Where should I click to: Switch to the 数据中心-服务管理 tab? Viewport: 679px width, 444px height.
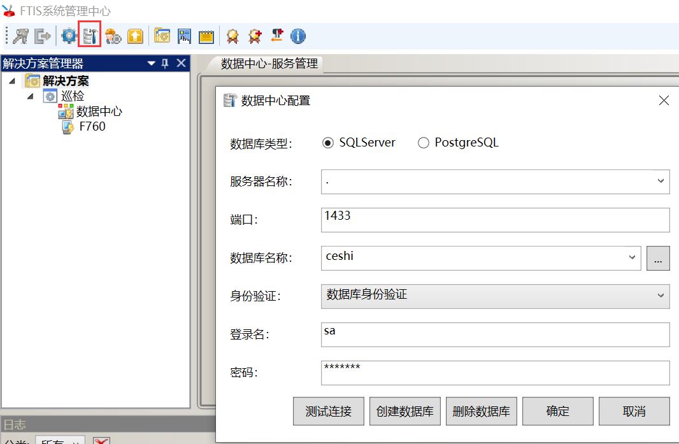click(268, 64)
